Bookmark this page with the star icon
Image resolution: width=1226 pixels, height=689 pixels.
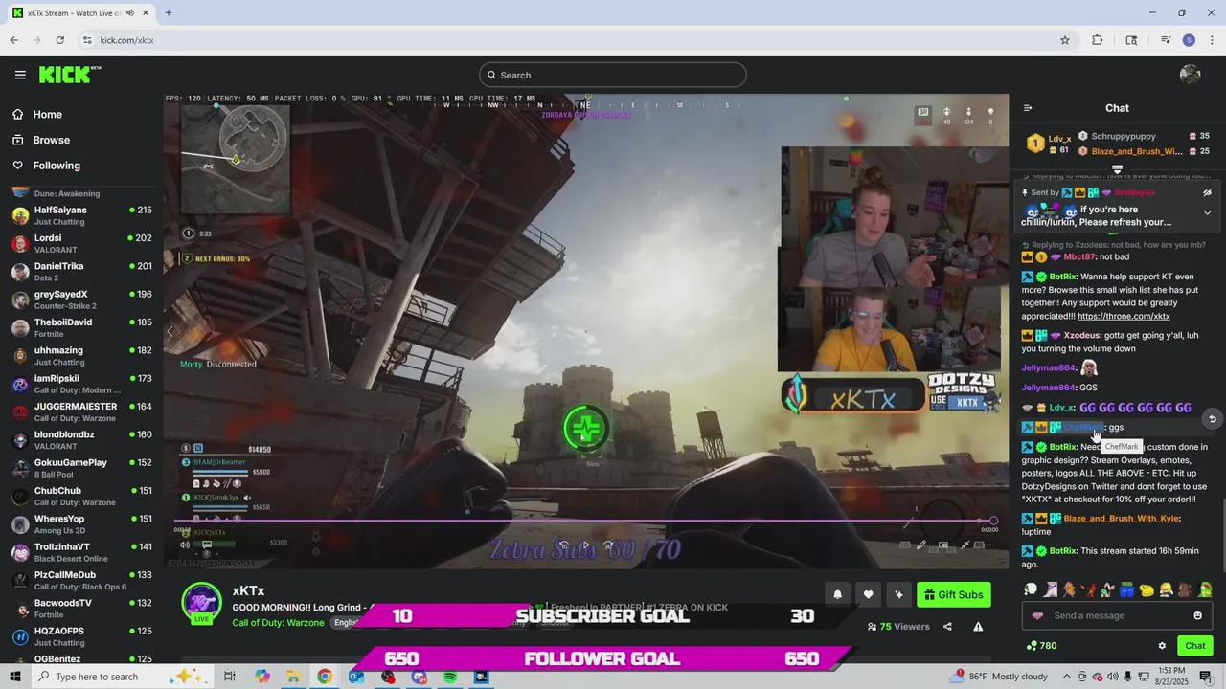click(1064, 40)
